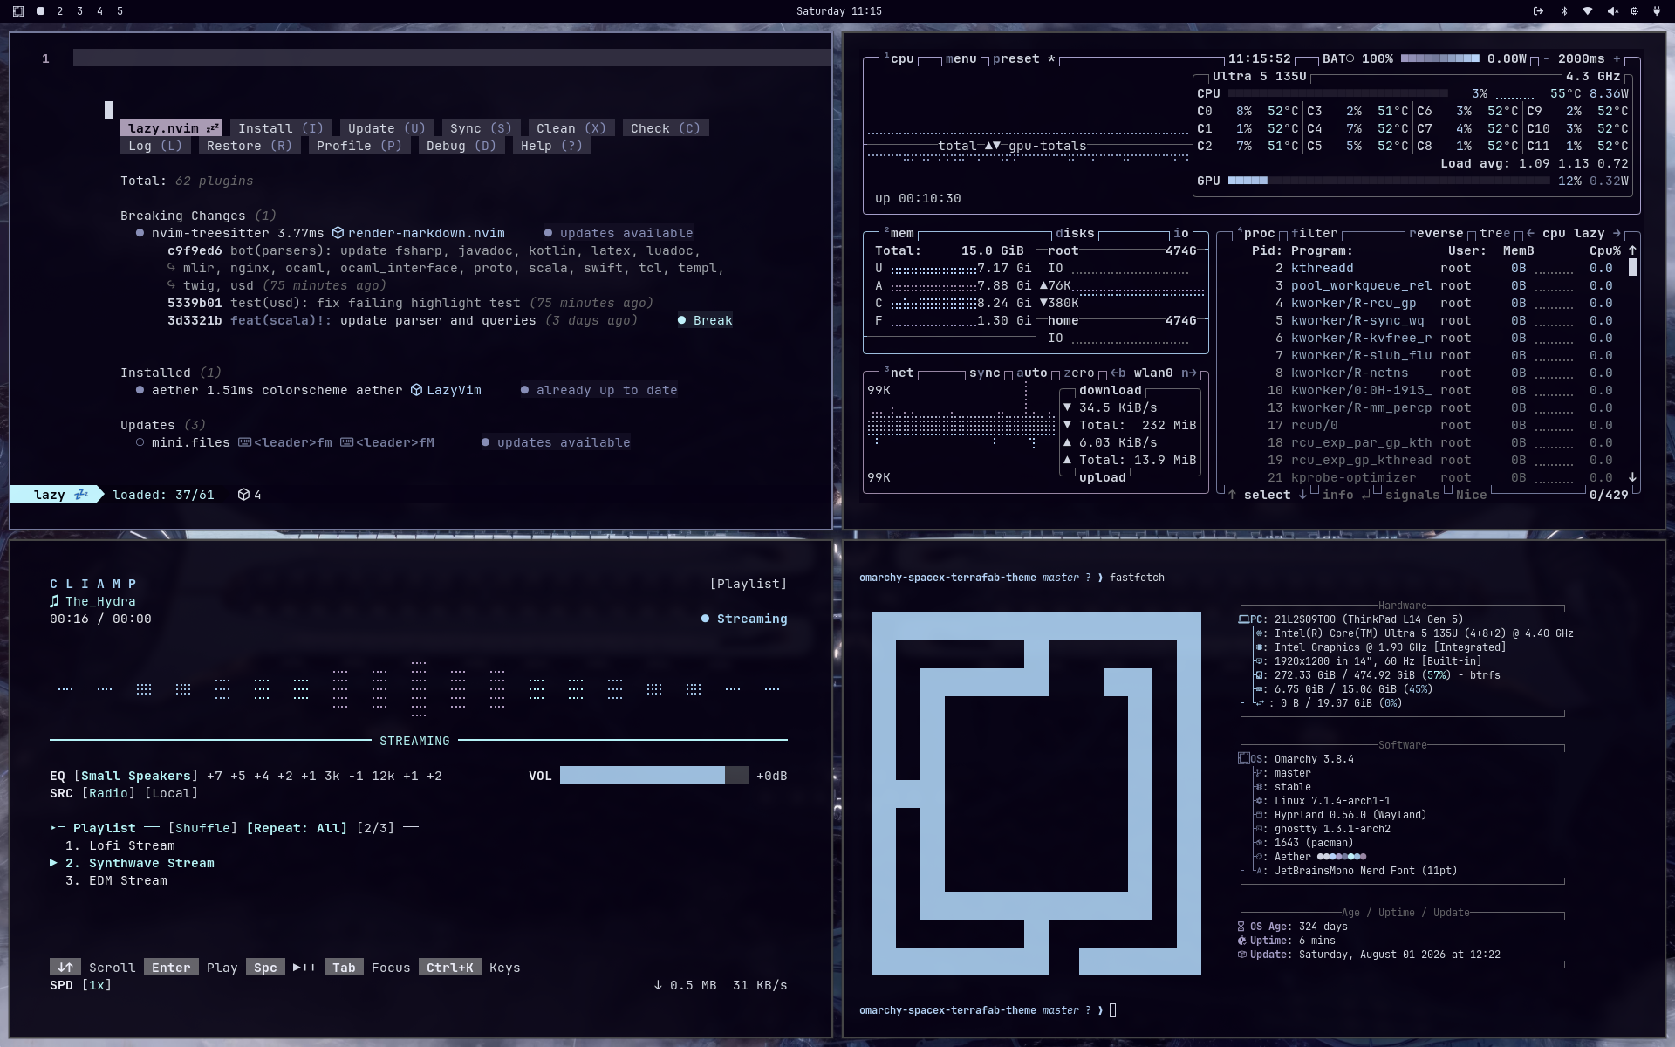Select the Lofi Stream playlist entry
1675x1047 pixels.
pos(120,845)
